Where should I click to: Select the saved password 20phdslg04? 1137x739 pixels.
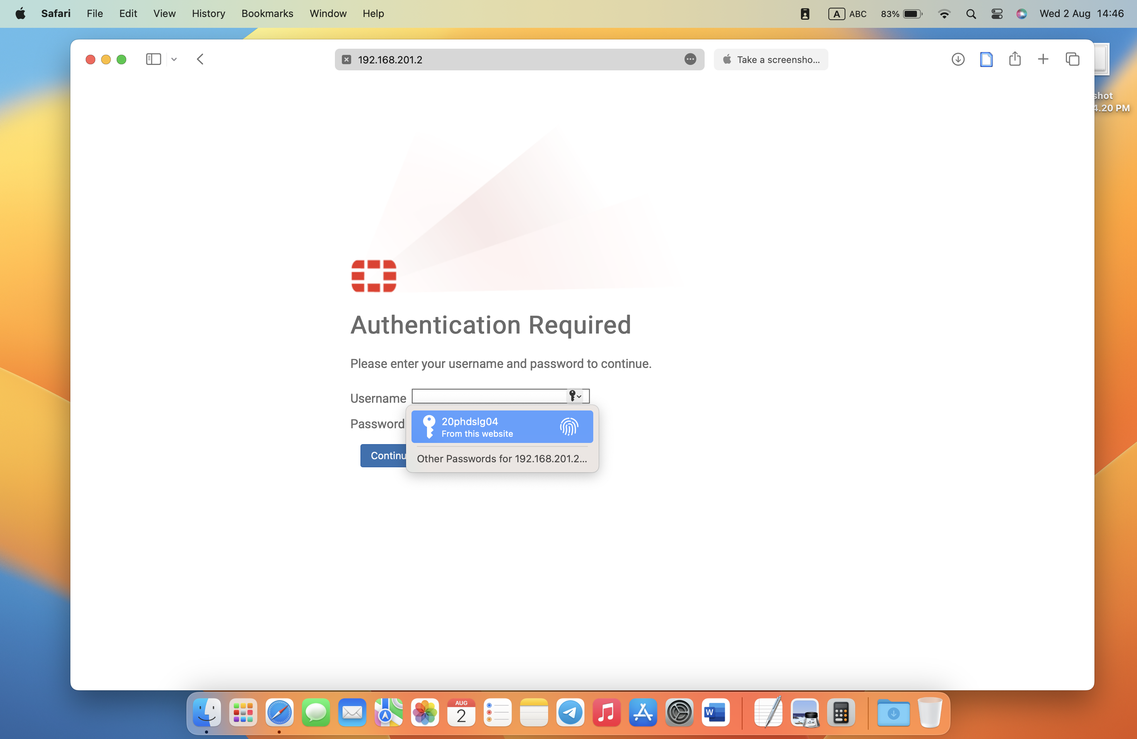tap(502, 427)
